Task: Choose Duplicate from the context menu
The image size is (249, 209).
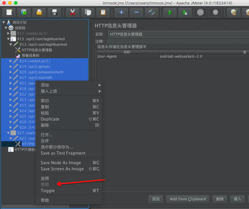Action: click(69, 119)
